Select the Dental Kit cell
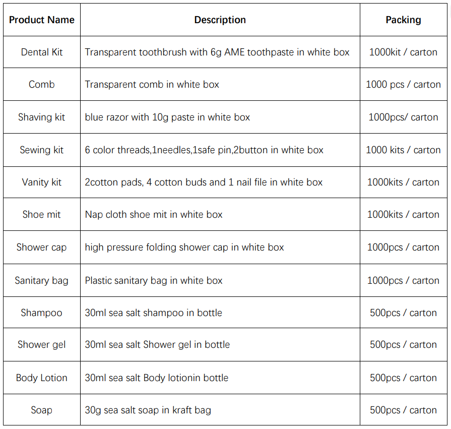This screenshot has height=429, width=451. click(x=42, y=52)
